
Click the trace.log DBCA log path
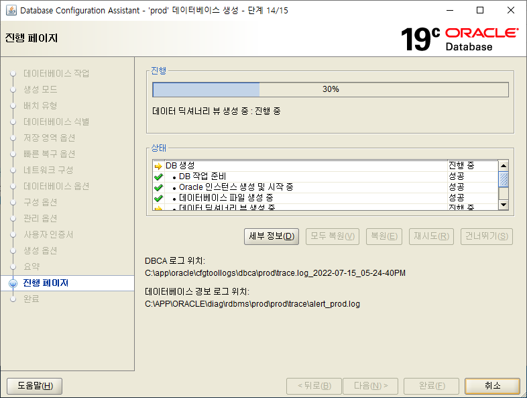pos(275,273)
